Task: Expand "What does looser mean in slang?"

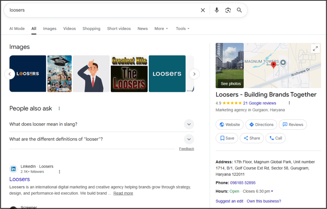Action: click(189, 124)
